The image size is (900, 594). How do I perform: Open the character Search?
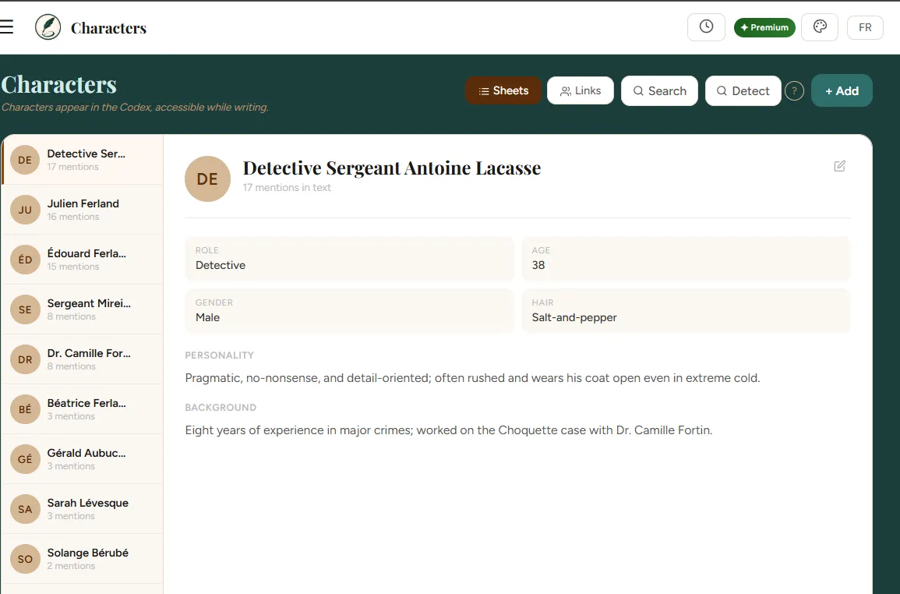point(659,90)
